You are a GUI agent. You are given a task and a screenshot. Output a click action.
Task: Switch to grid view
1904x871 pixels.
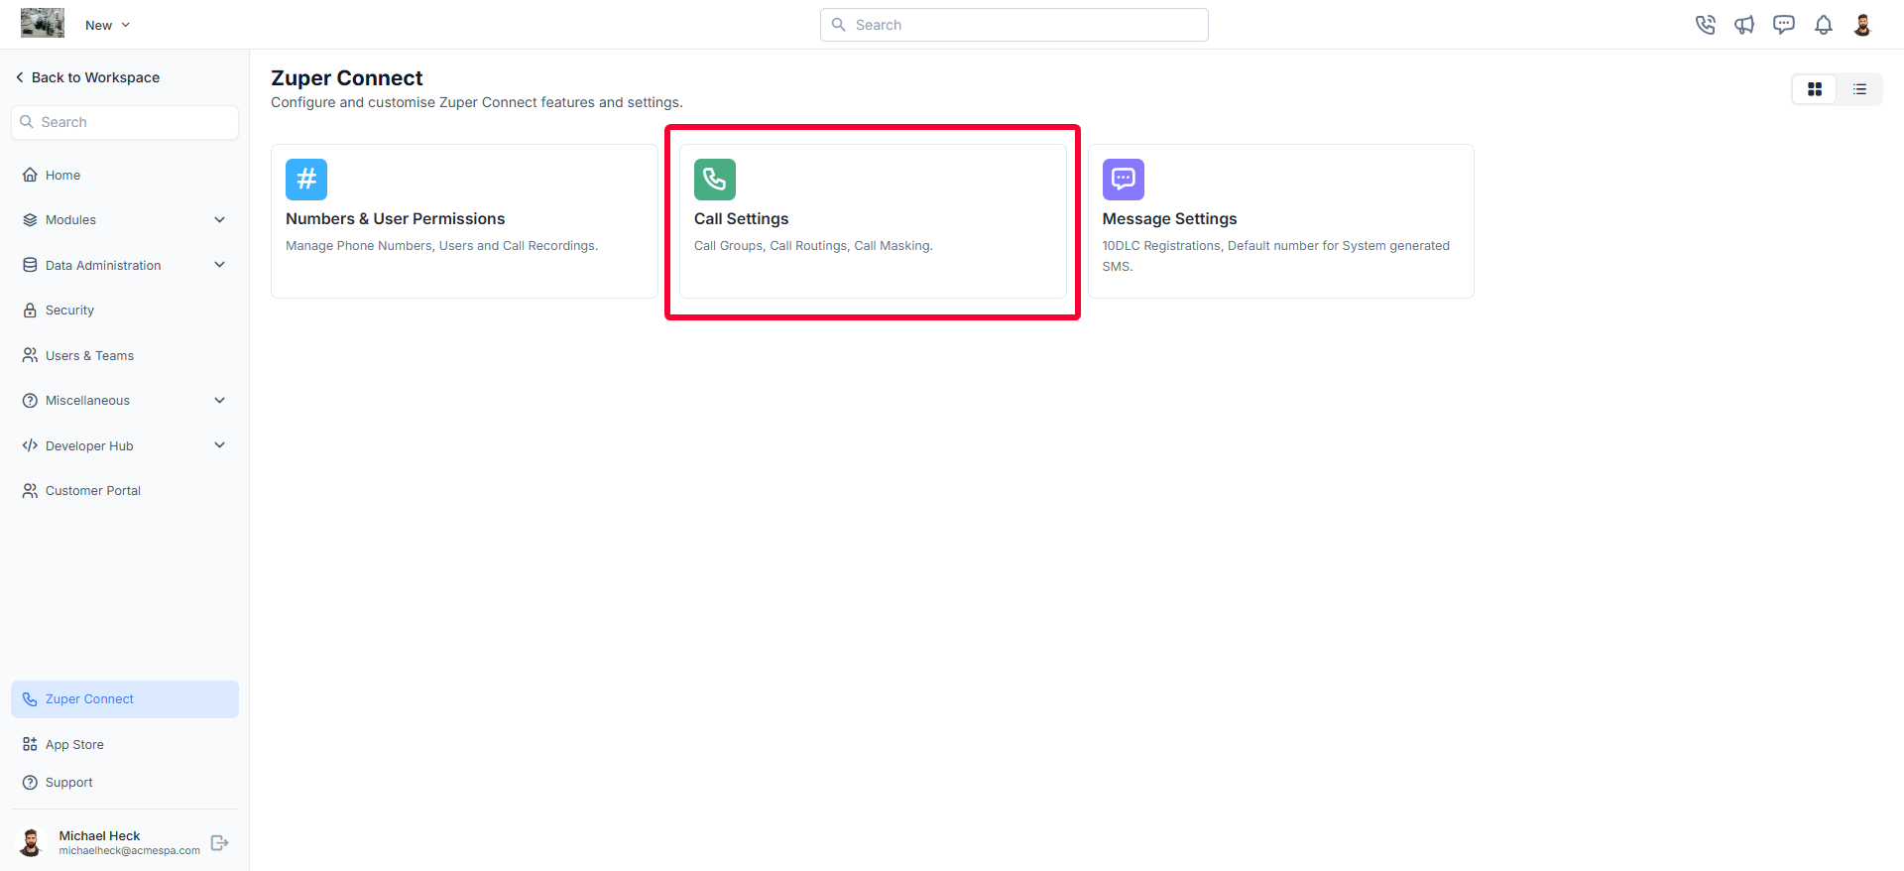(1815, 89)
